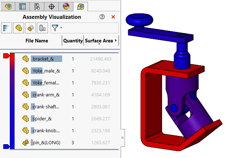Expand more columns arrow beside Surface Area
Image resolution: width=230 pixels, height=158 pixels.
[116, 41]
